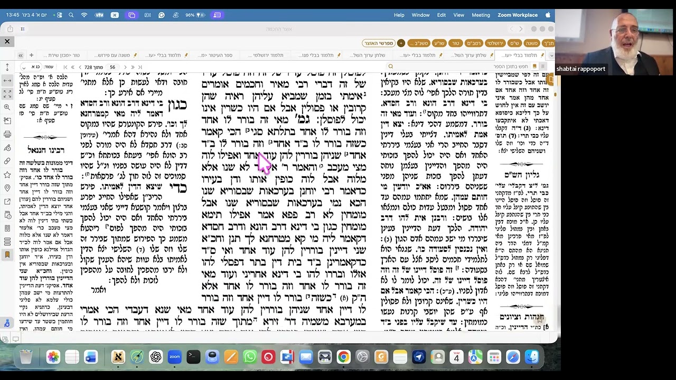
Task: Click the orange bookmark icon in sidebar
Action: click(7, 255)
